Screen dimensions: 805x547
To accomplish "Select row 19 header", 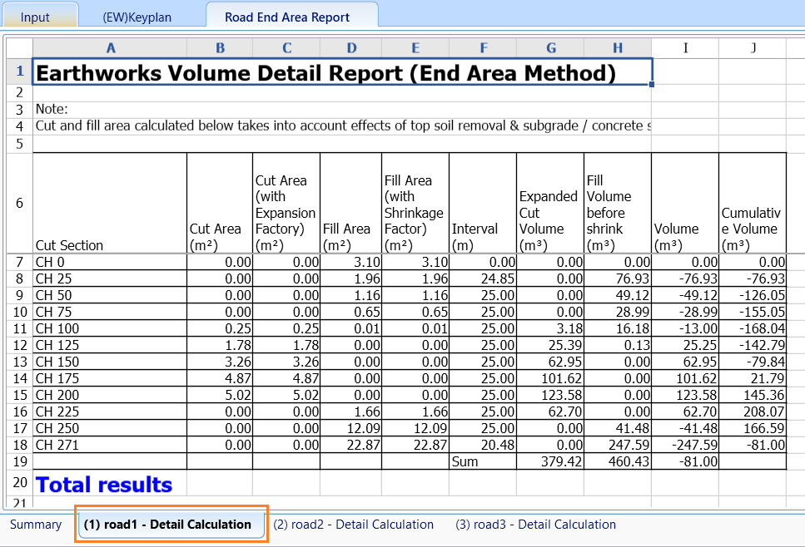I will tap(19, 461).
